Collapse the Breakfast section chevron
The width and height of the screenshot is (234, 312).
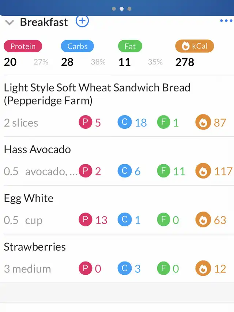tap(10, 23)
